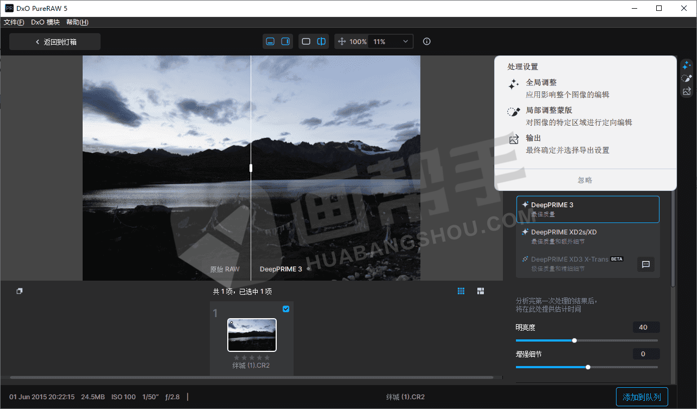Dismiss the popup with 忽略
Viewport: 697px width, 409px height.
pos(585,180)
